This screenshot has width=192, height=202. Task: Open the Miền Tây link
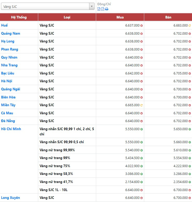(x=8, y=105)
